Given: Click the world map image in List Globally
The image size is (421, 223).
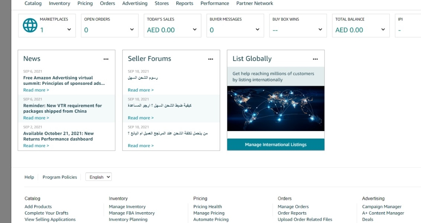Looking at the screenshot, I should tap(276, 109).
